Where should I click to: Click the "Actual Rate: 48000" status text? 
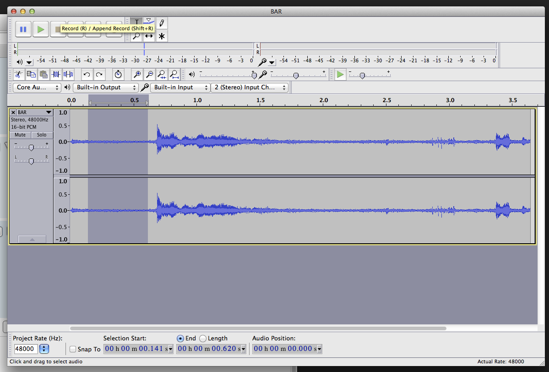tap(500, 361)
